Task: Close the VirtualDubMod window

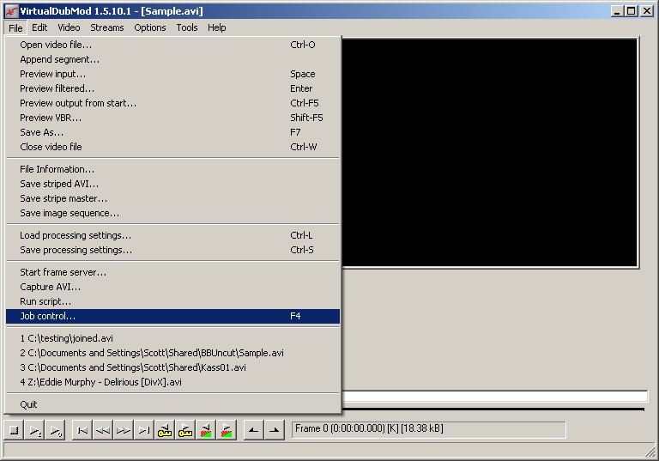Action: pos(647,11)
